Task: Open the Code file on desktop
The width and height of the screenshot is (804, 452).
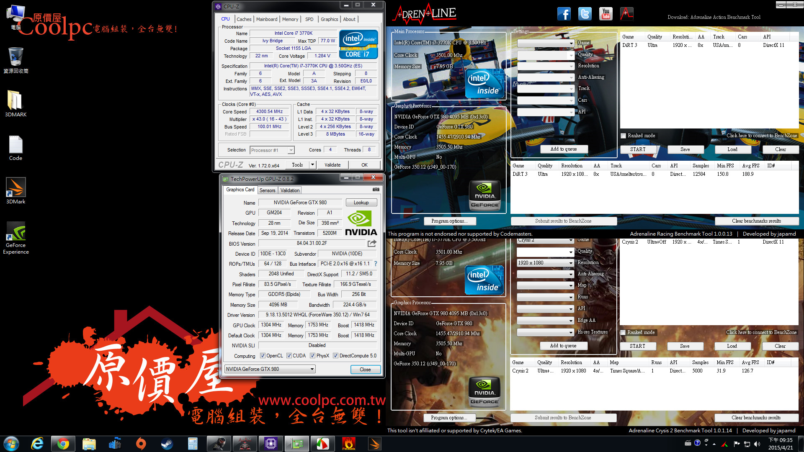Action: tap(16, 148)
